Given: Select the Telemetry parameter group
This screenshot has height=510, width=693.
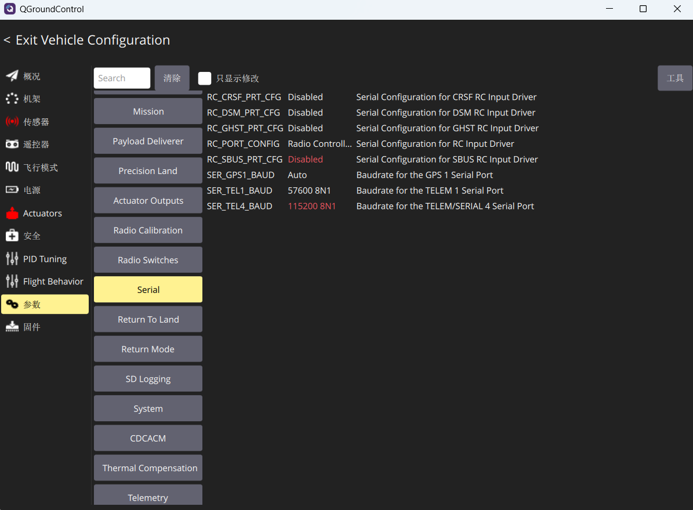Looking at the screenshot, I should coord(148,495).
